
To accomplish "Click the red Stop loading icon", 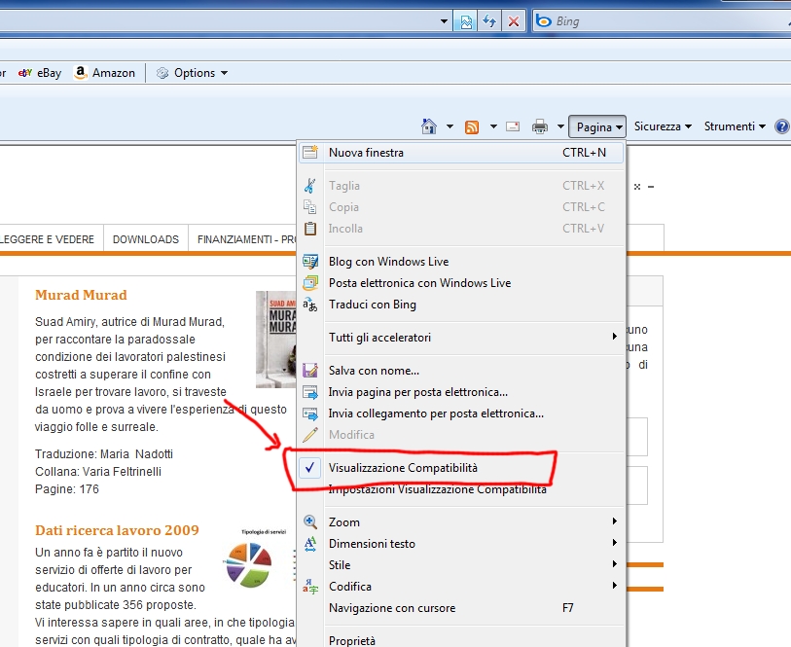I will tap(514, 21).
